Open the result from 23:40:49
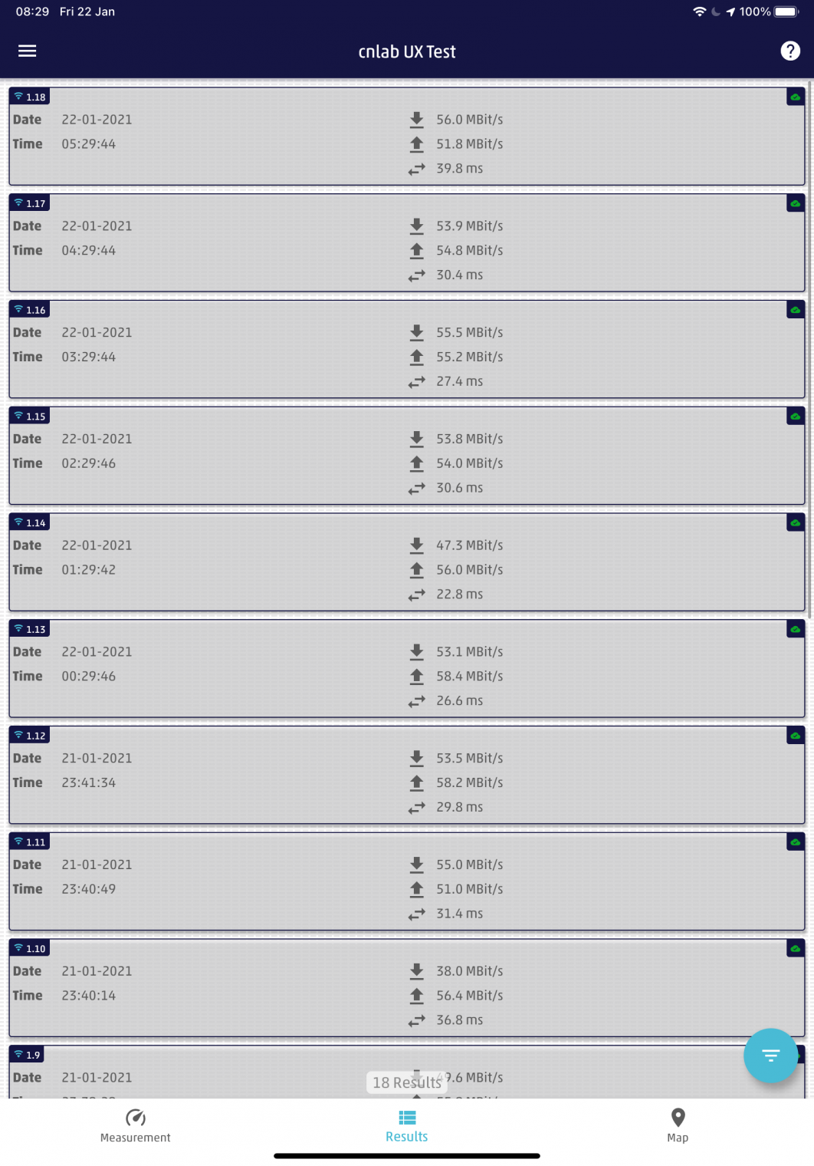This screenshot has height=1166, width=814. coord(230,889)
